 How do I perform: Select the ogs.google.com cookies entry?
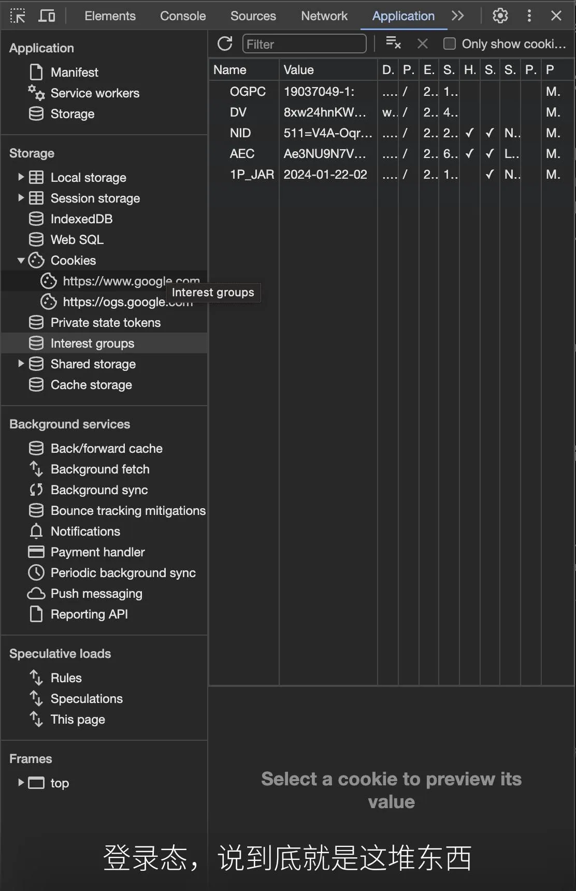127,302
